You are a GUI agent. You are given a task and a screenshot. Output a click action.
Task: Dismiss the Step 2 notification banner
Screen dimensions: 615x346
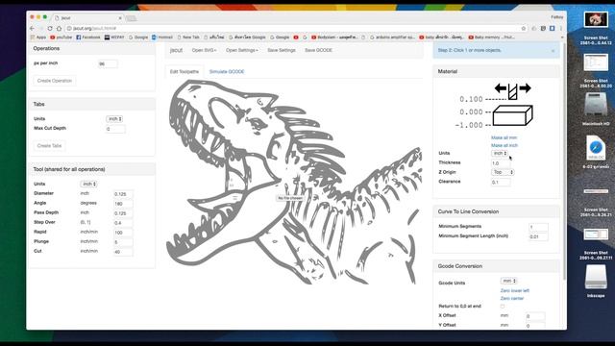coord(553,51)
